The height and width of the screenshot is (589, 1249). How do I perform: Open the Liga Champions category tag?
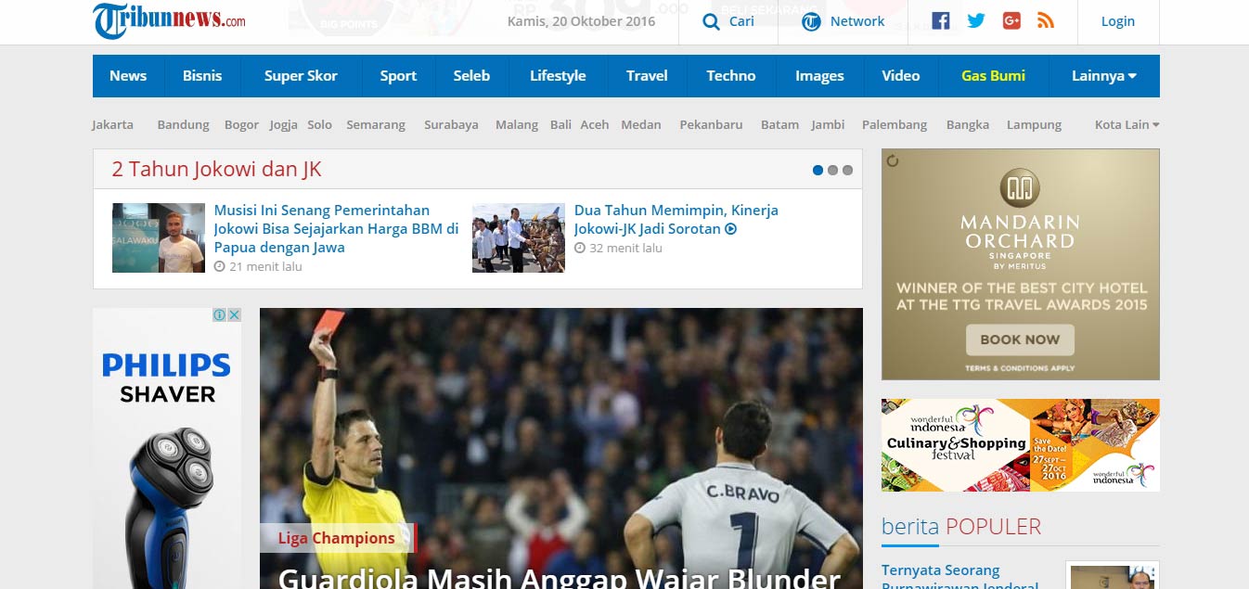point(337,538)
